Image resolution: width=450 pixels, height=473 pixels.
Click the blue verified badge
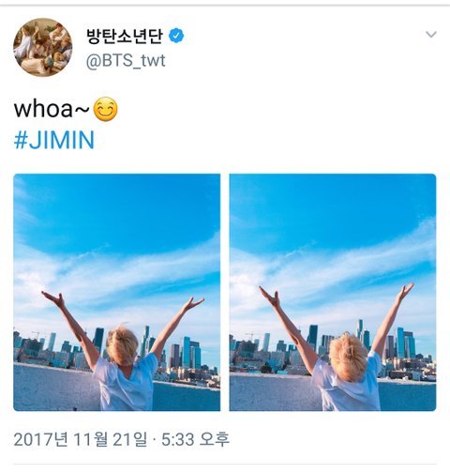tap(176, 36)
